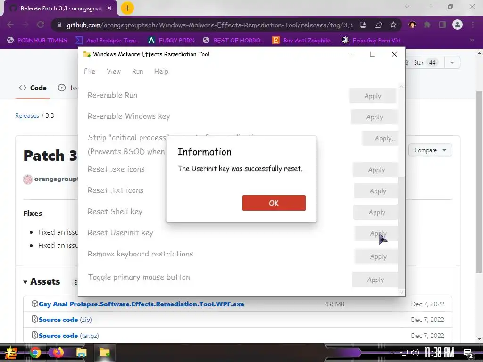The image size is (483, 362).
Task: Click the zip file icon beside Source code (zip)
Action: click(34, 319)
